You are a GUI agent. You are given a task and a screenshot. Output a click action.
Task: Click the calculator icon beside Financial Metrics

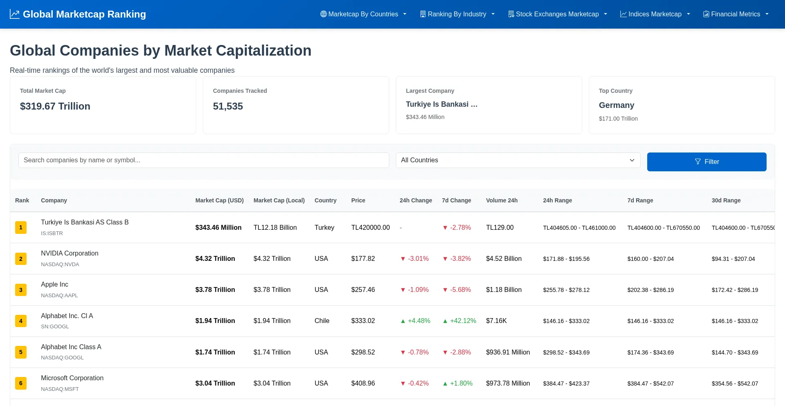tap(706, 14)
